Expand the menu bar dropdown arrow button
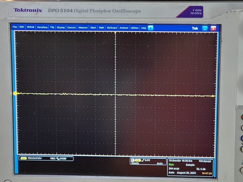Viewport: 243px width, 182px height. (150, 28)
